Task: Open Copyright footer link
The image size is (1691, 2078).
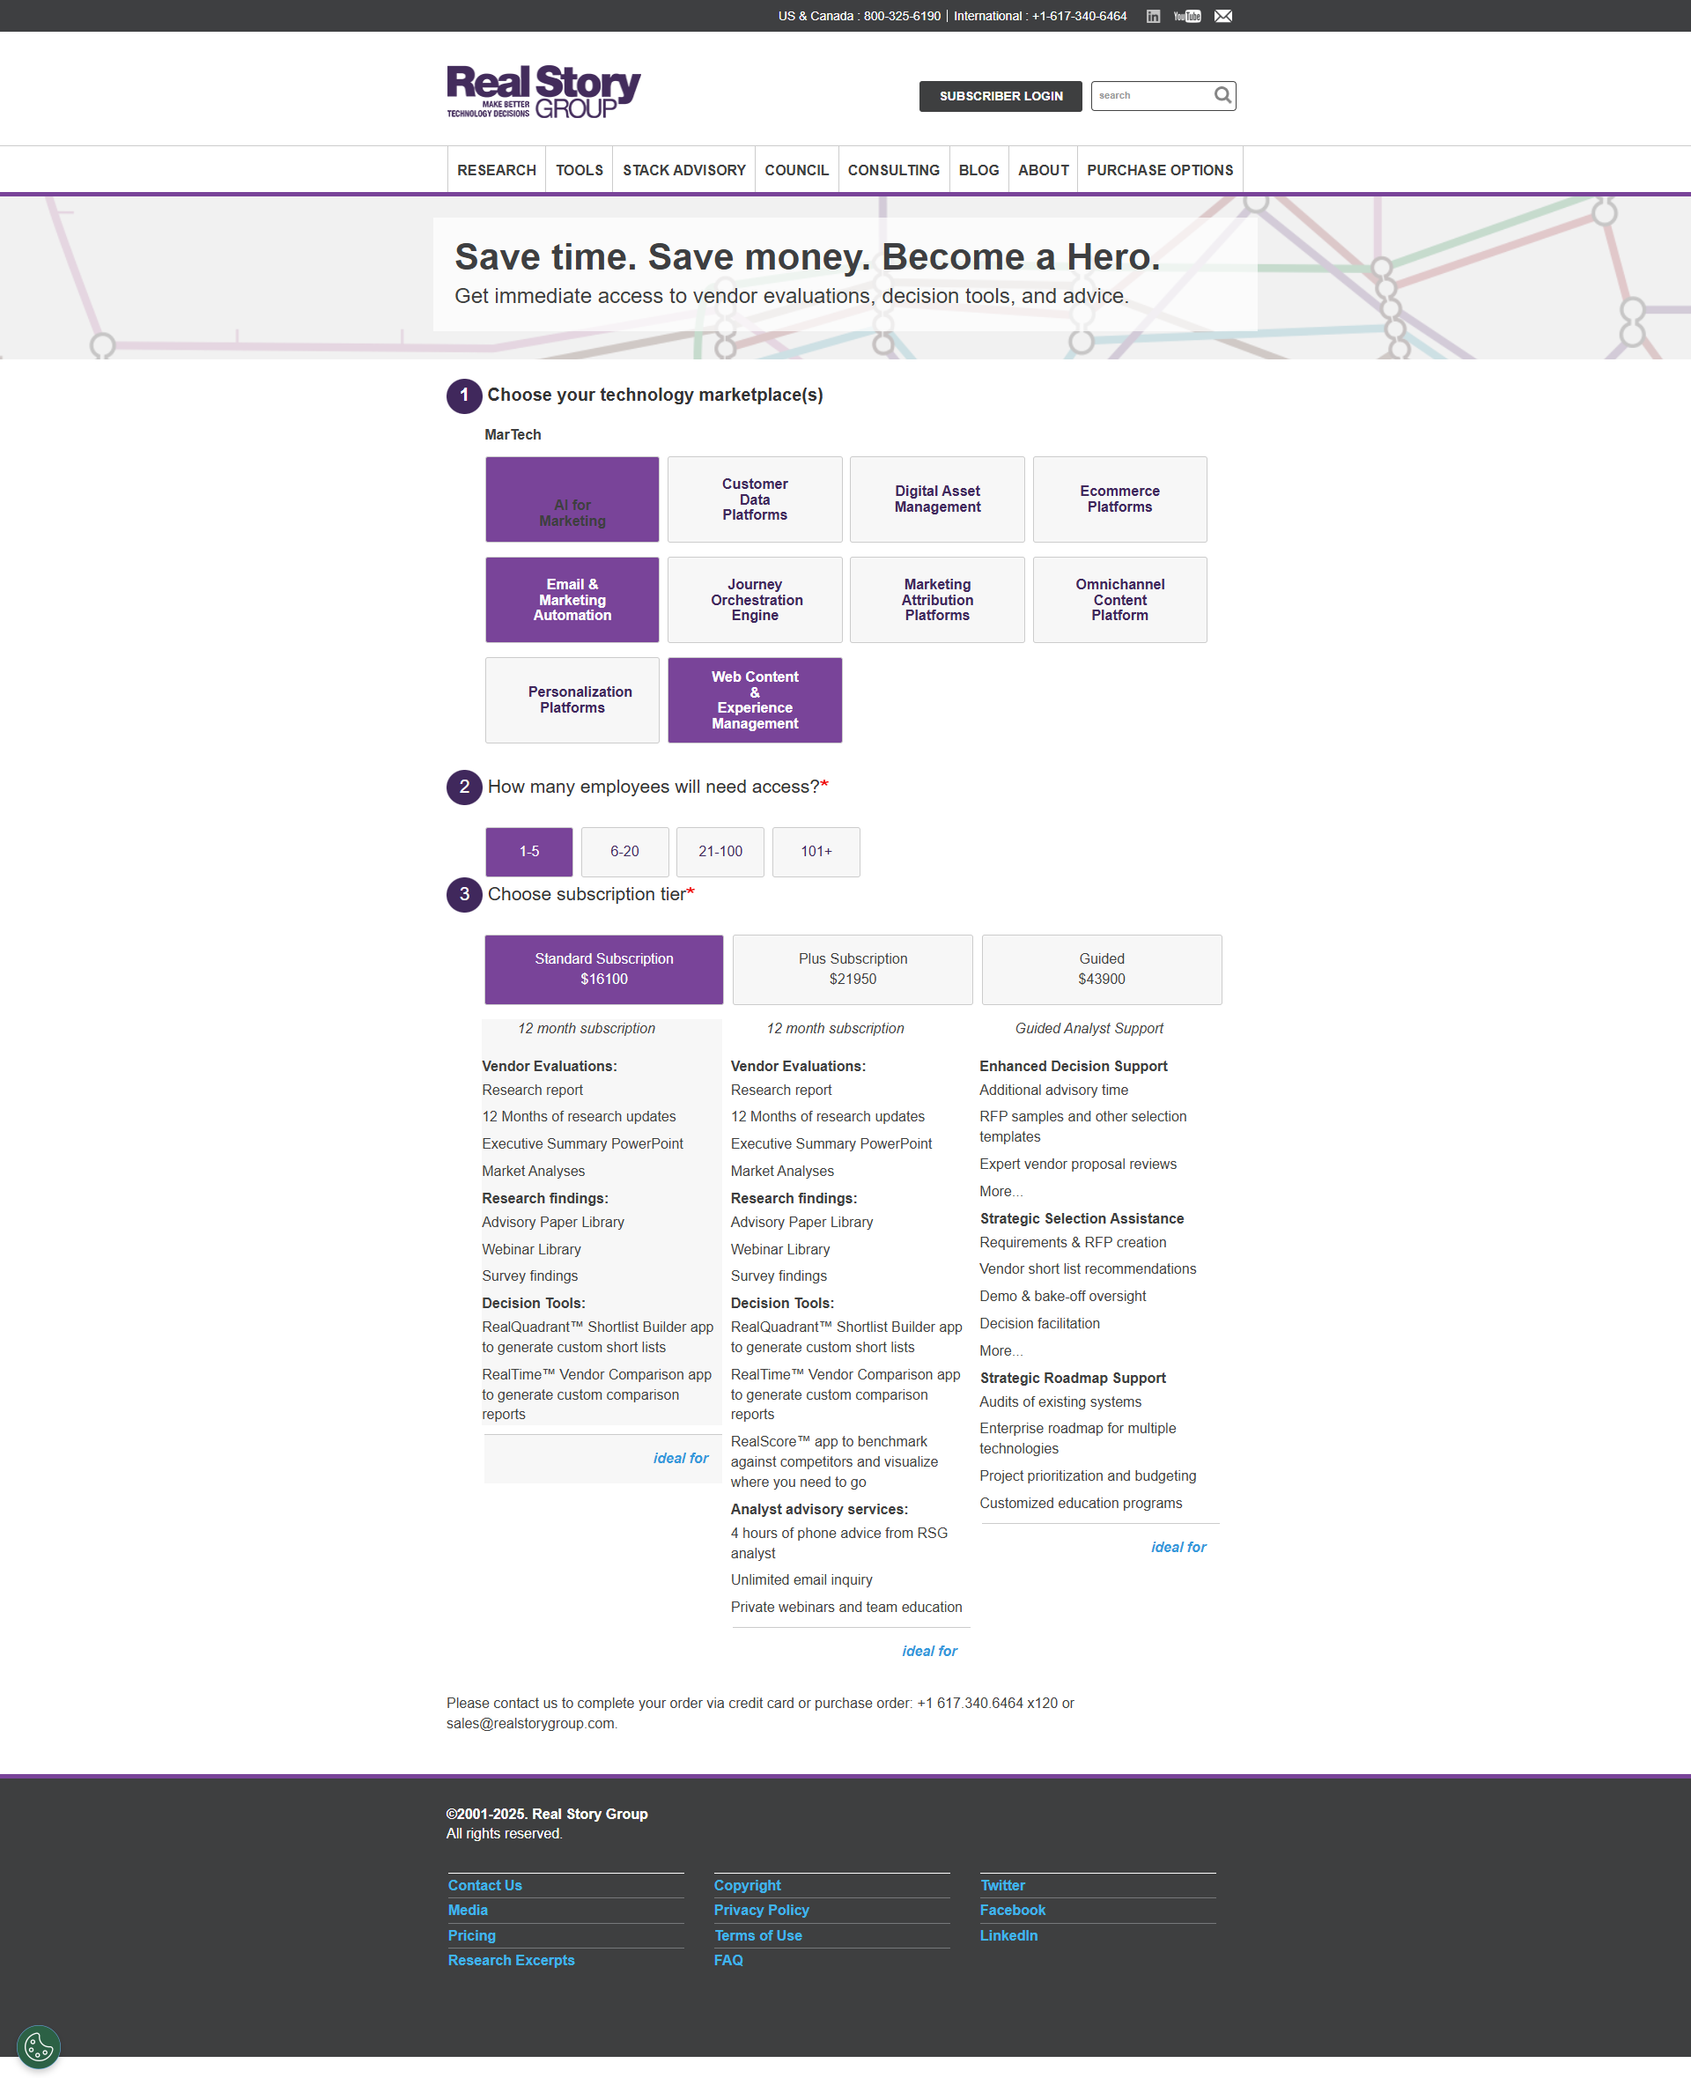Action: 747,1884
